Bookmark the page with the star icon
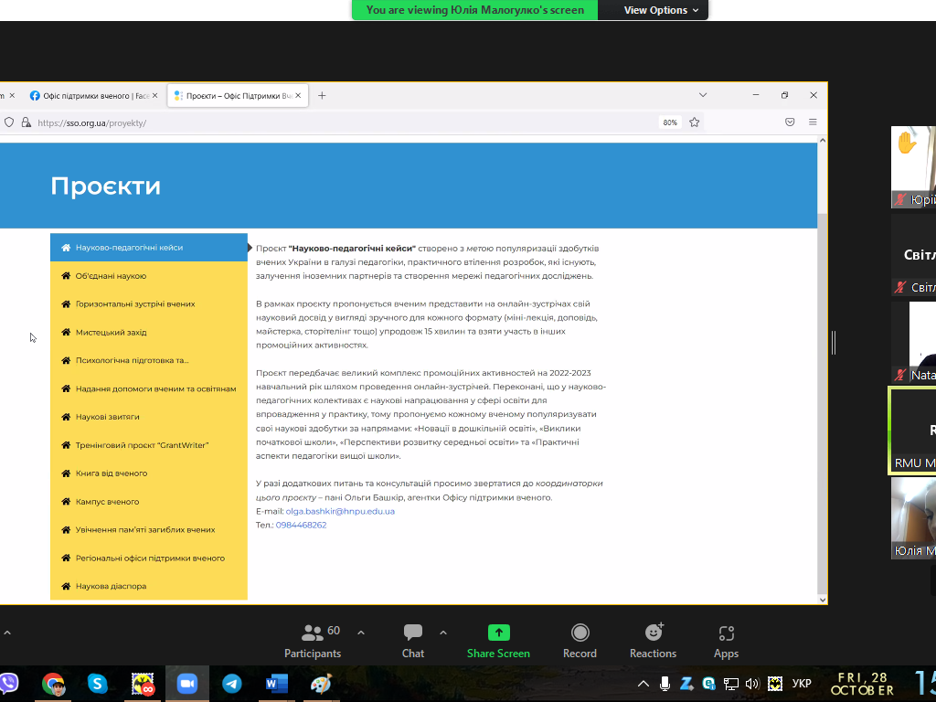Viewport: 936px width, 702px height. click(x=695, y=122)
